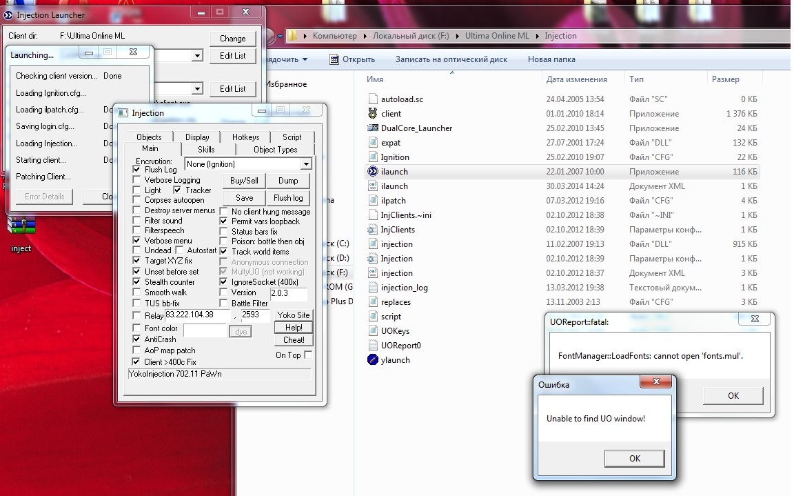Image resolution: width=794 pixels, height=496 pixels.
Task: Click the Relay IP address input field
Action: coord(198,315)
